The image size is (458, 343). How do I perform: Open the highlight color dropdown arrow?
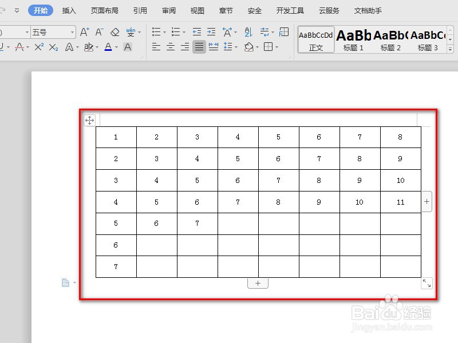point(97,47)
